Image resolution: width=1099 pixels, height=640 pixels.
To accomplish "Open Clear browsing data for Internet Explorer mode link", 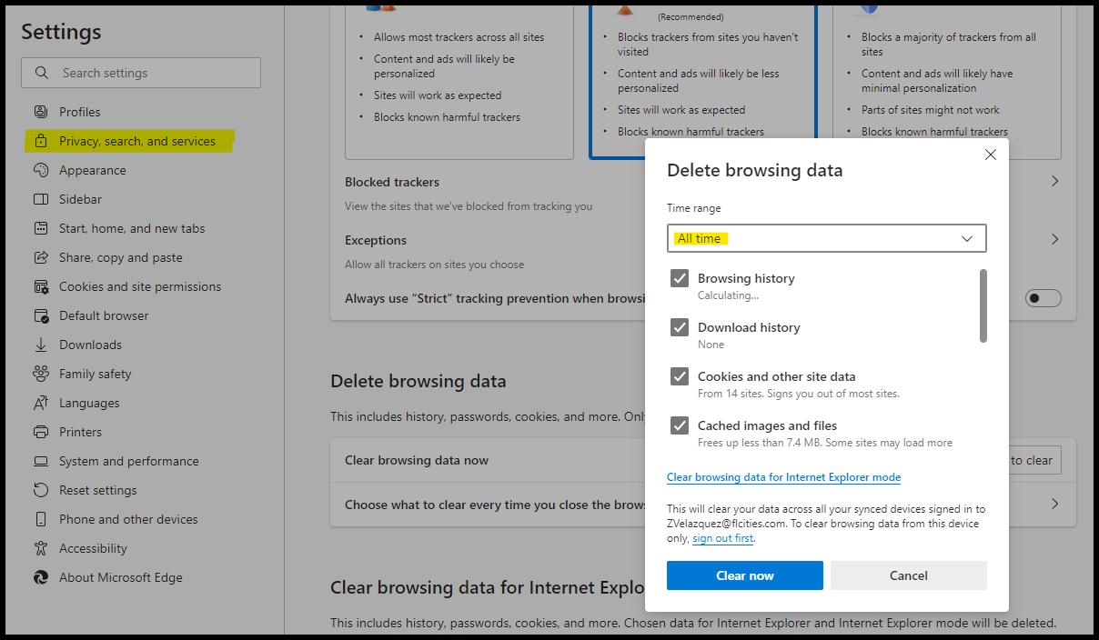I will (x=783, y=477).
